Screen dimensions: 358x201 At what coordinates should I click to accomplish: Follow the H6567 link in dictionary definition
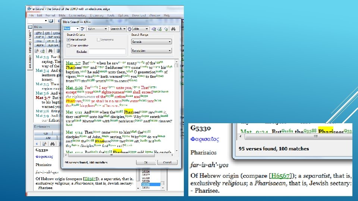point(89,179)
